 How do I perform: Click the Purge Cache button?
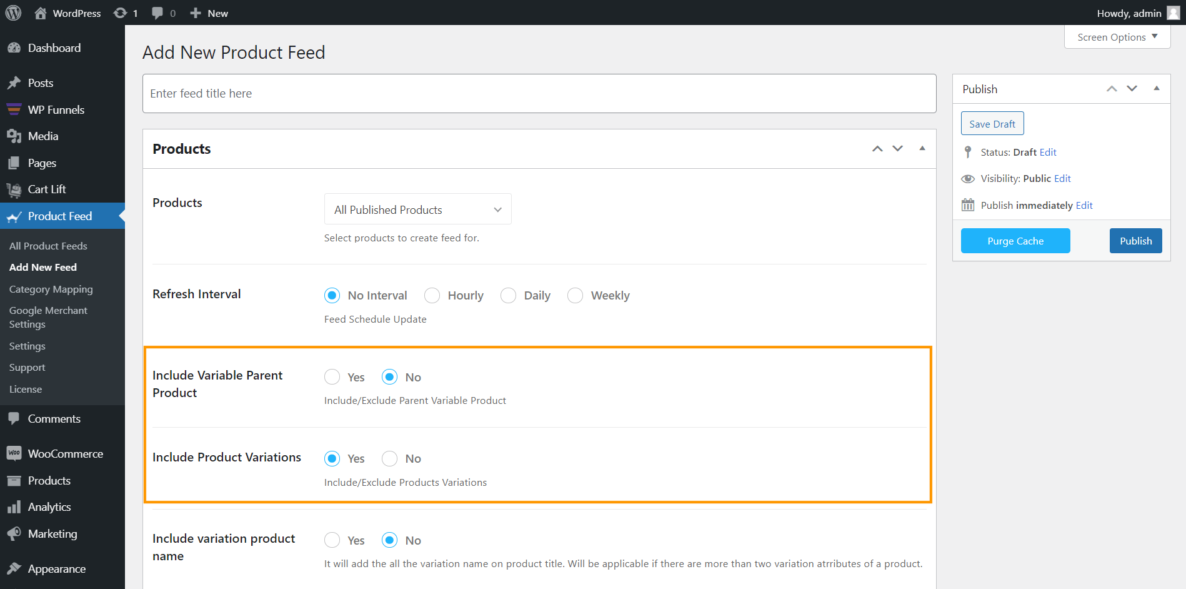tap(1015, 241)
